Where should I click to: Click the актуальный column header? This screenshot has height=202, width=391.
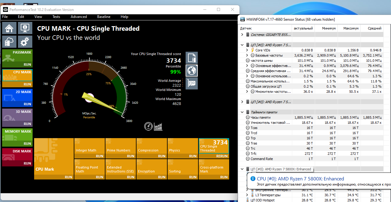pos(303,28)
